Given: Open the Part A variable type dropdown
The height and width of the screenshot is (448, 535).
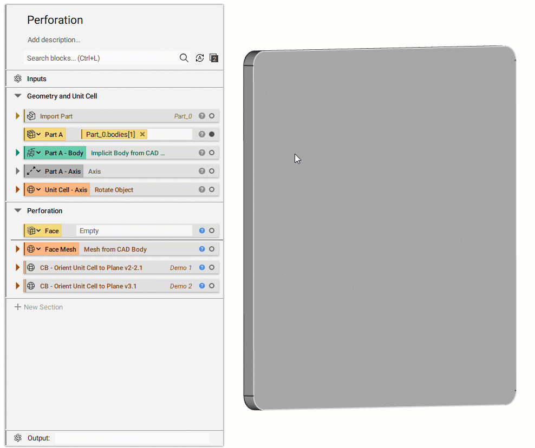Looking at the screenshot, I should coord(38,134).
